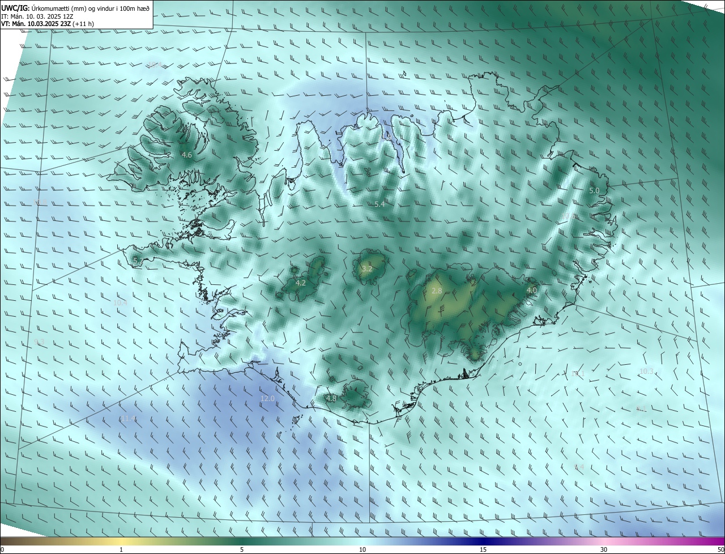This screenshot has width=725, height=554.
Task: Click the 10.3 value over the southeast ocean
Action: pyautogui.click(x=646, y=372)
